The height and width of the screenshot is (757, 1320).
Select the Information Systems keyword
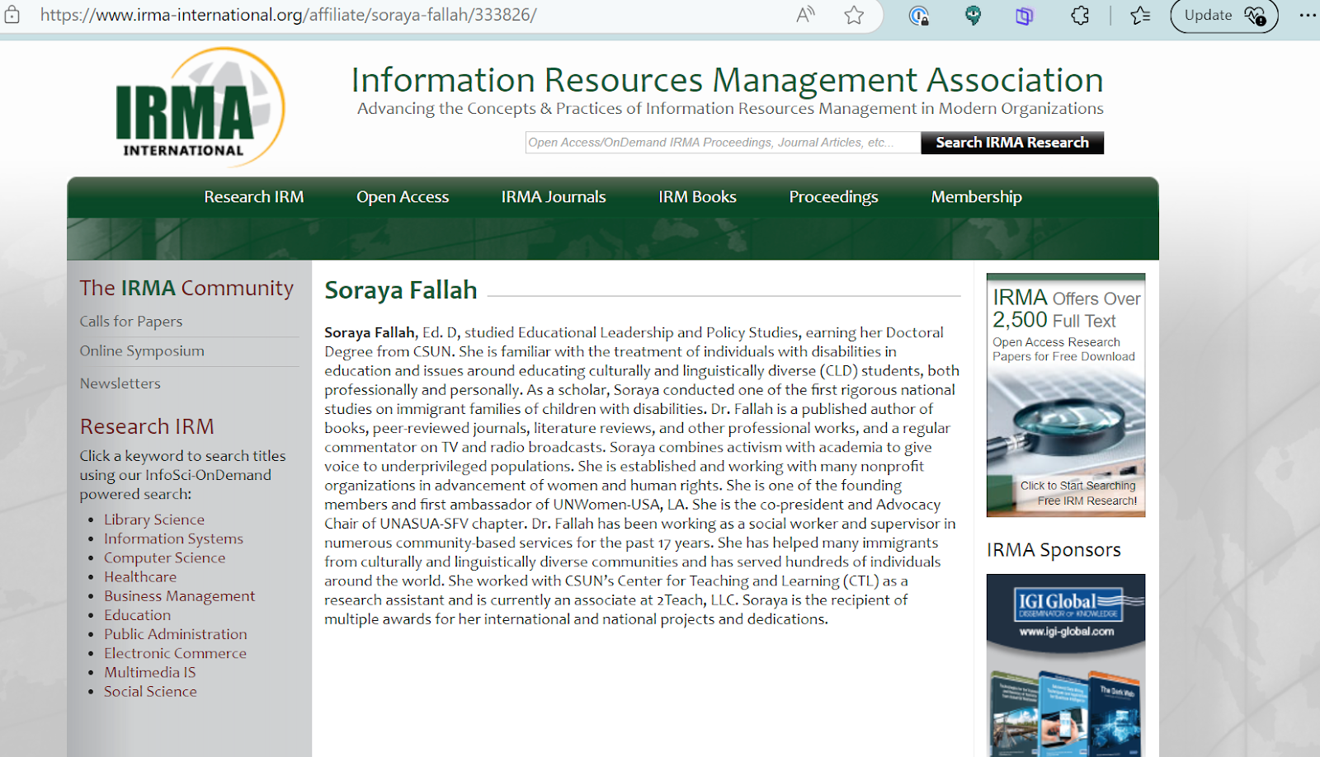coord(173,538)
